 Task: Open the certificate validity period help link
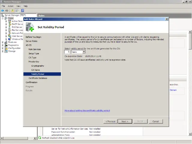(x=87, y=111)
